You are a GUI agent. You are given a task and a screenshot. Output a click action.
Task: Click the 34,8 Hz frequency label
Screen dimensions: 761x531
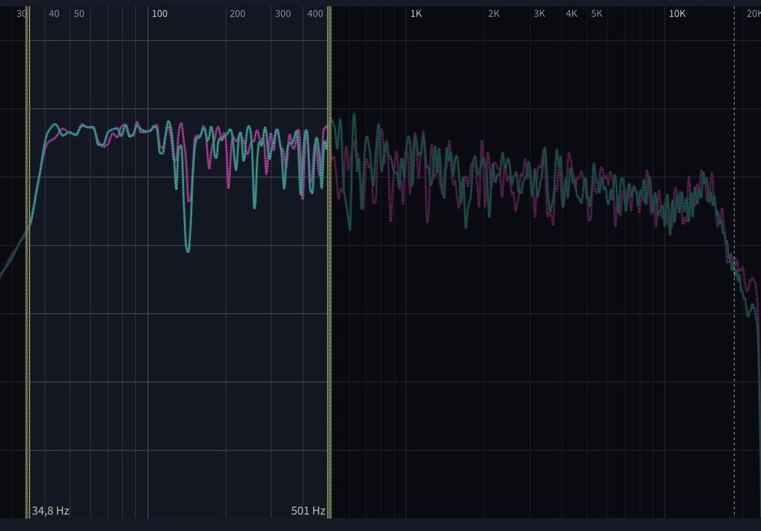tap(50, 511)
